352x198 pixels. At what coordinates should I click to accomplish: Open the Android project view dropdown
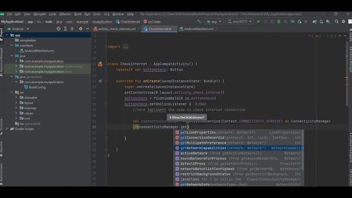[x=18, y=29]
